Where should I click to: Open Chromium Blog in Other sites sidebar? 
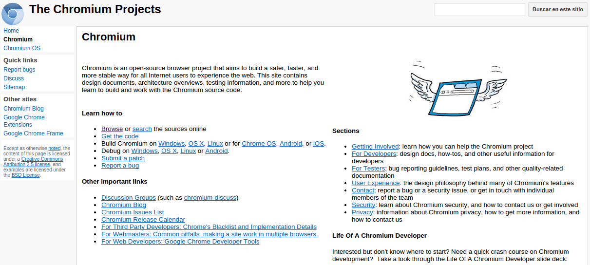point(23,109)
